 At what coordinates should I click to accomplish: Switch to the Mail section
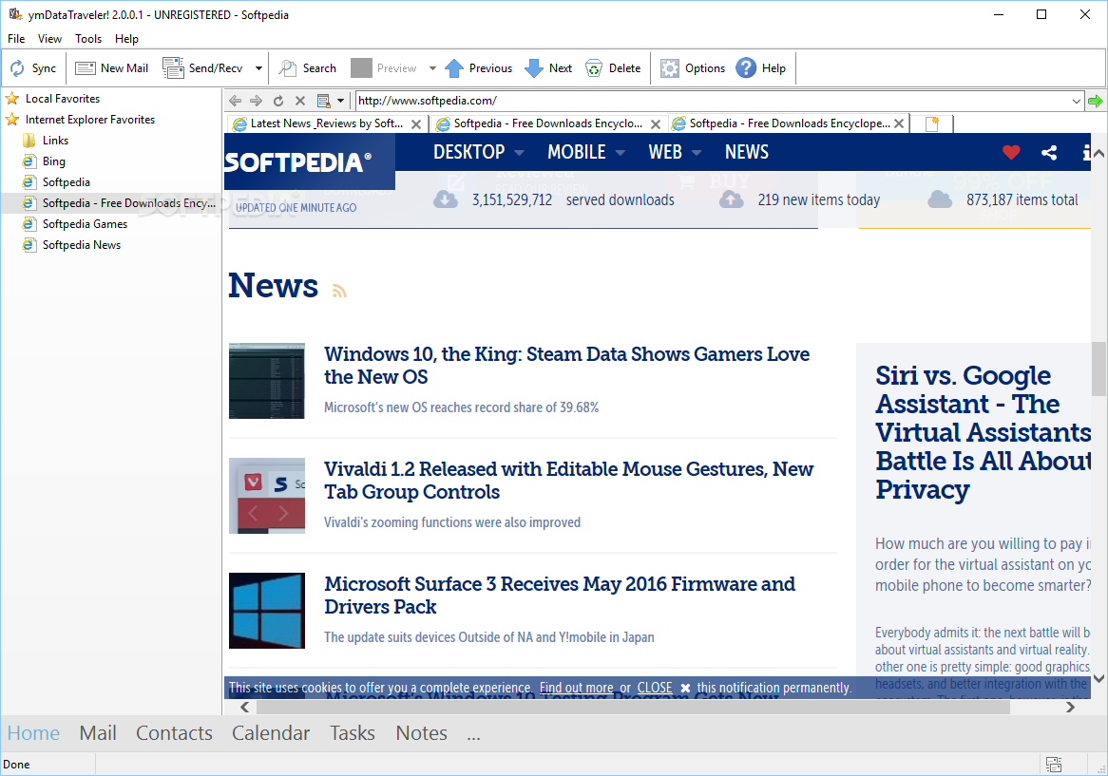click(x=98, y=733)
